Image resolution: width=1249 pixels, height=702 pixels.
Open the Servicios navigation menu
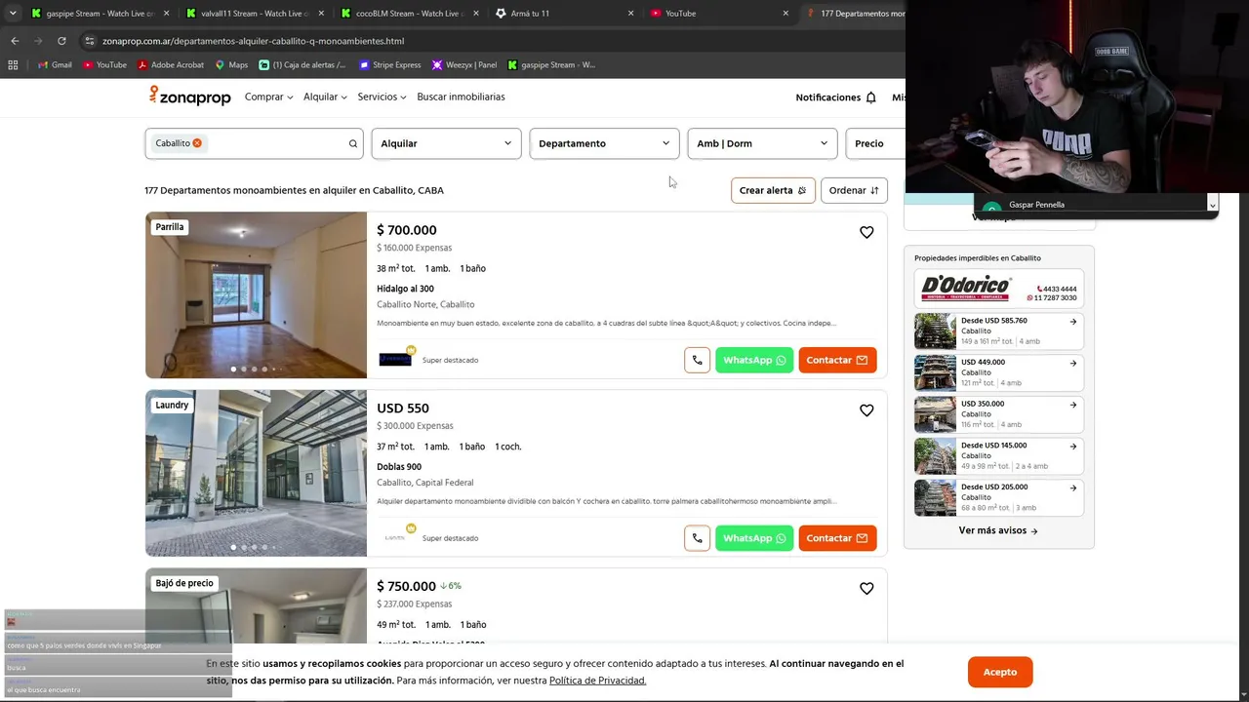tap(382, 97)
